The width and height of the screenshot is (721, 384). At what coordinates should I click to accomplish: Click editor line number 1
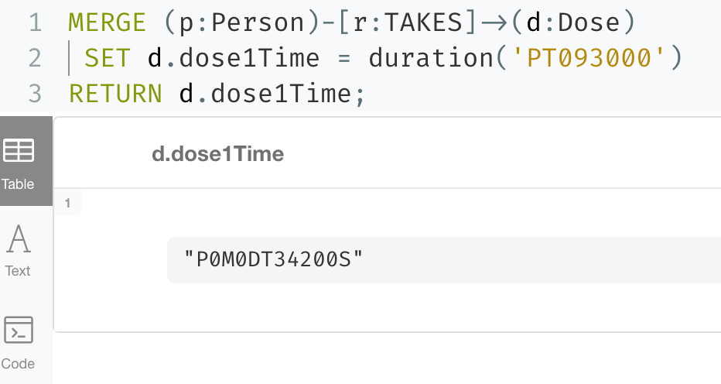point(35,22)
